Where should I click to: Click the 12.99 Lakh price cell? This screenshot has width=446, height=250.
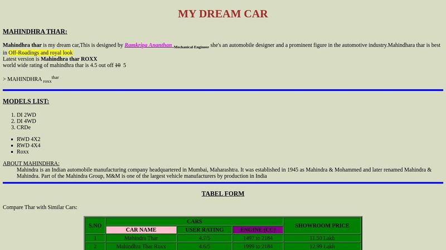pos(322,246)
